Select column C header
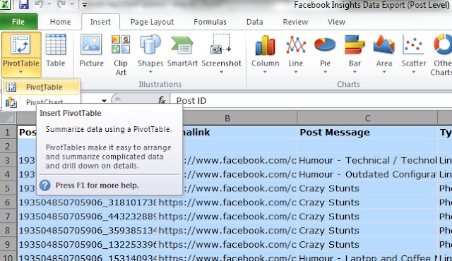The image size is (452, 261). tap(367, 119)
